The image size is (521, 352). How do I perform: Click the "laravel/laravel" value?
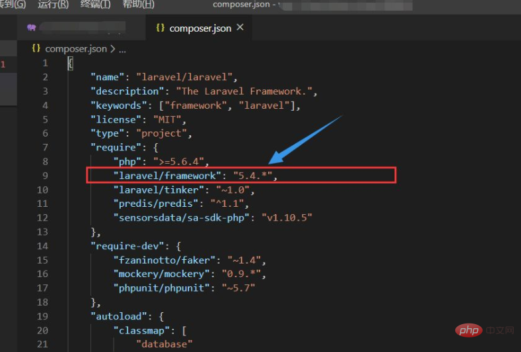pyautogui.click(x=185, y=78)
